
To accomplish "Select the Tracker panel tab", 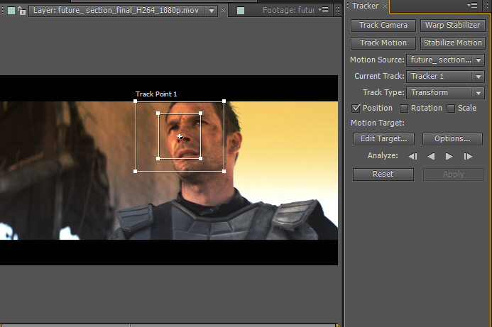I will [365, 6].
